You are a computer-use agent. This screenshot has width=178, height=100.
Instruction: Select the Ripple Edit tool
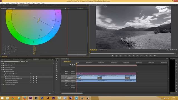(56, 64)
